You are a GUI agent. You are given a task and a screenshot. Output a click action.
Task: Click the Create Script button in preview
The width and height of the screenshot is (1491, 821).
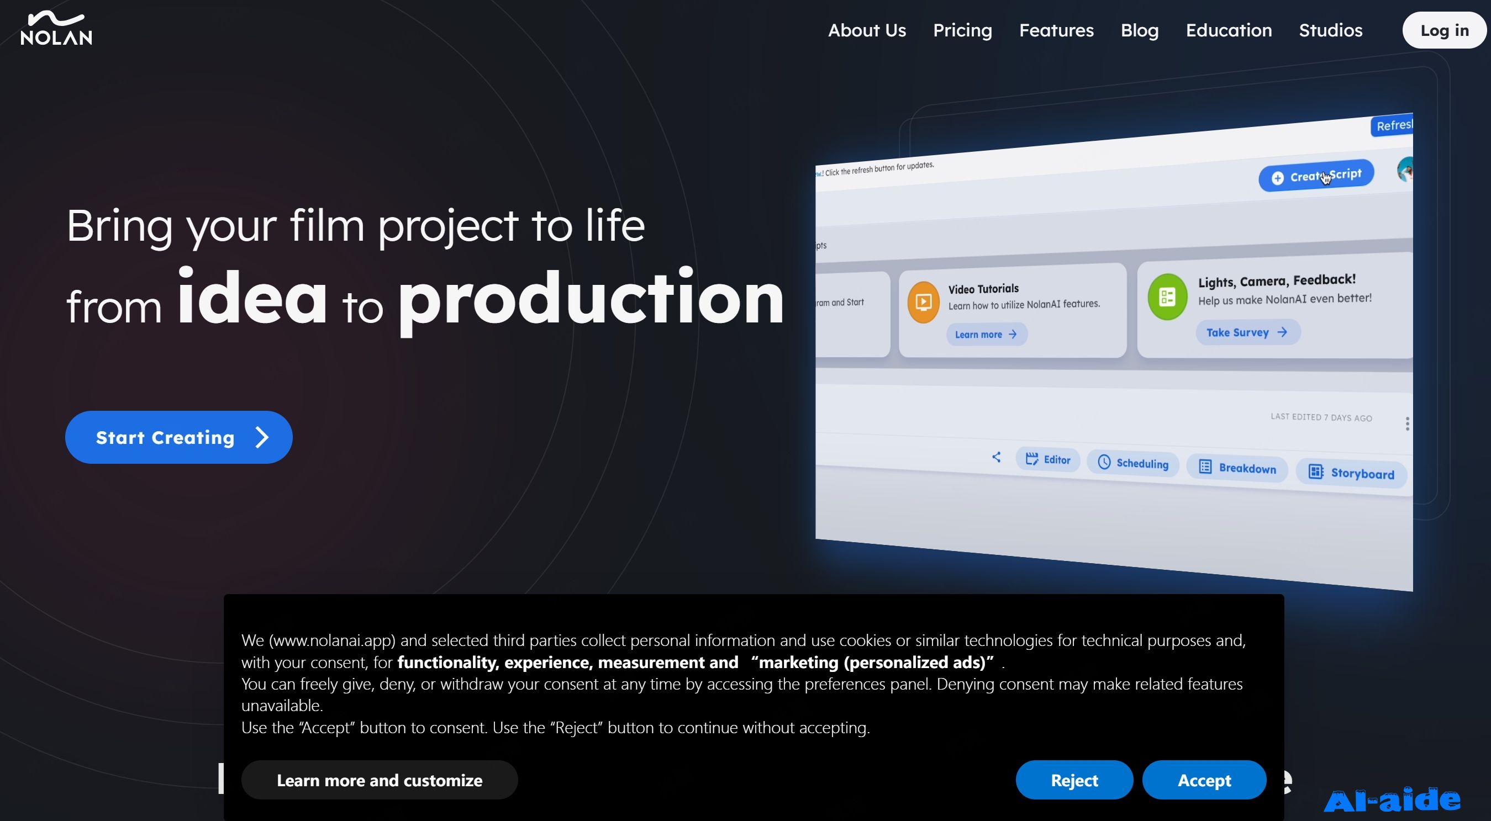click(1316, 176)
